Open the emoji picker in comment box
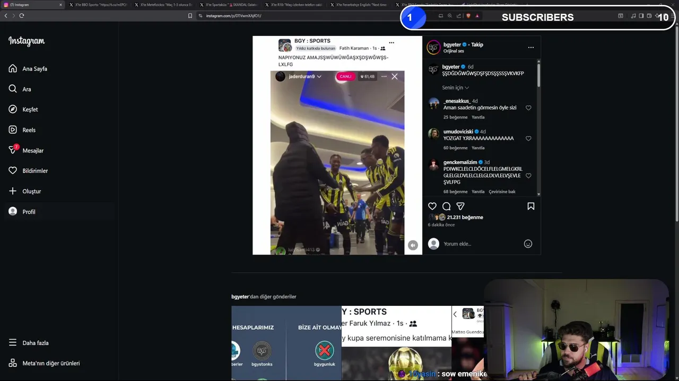Screen dimensions: 679x381 [x=528, y=244]
